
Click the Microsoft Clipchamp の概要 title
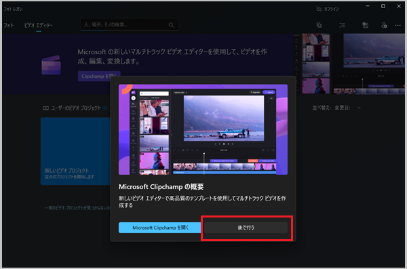coord(161,187)
